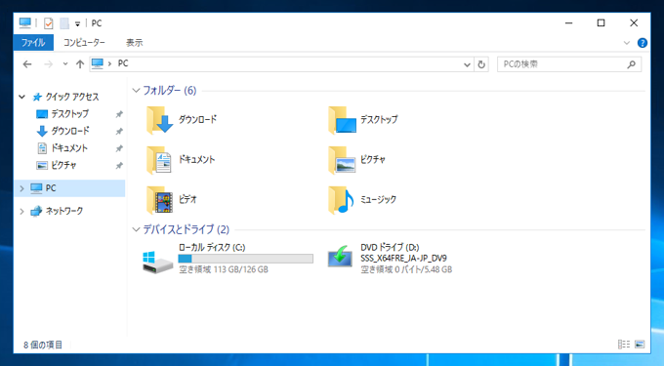Collapse the デバイスとドライブ (2) group
Viewport: 664px width, 366px height.
click(136, 229)
